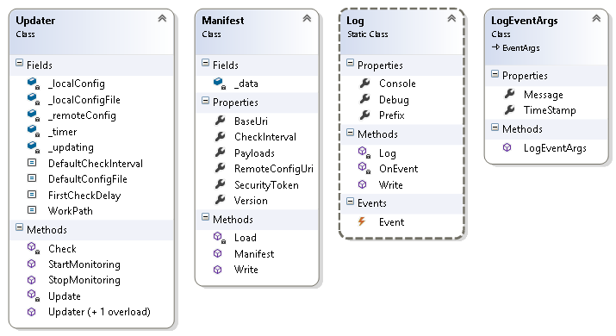Collapse the Log static class chevron
This screenshot has height=336, width=616.
pyautogui.click(x=451, y=18)
